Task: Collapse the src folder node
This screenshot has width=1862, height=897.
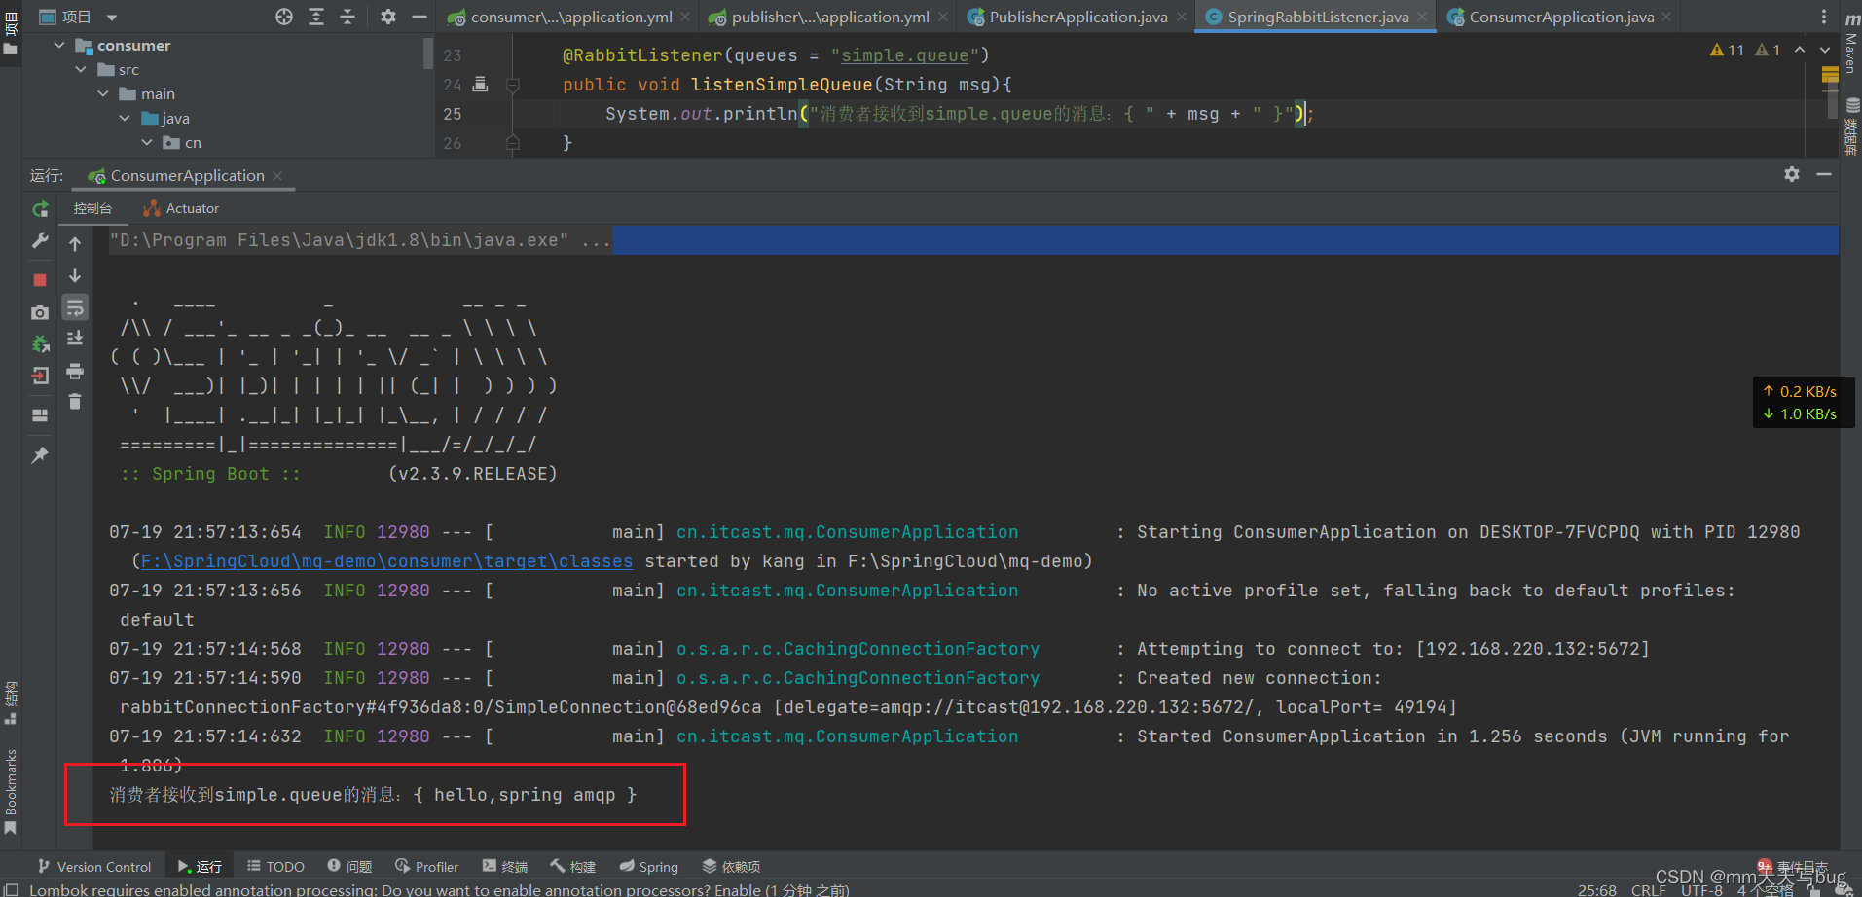Action: [81, 70]
